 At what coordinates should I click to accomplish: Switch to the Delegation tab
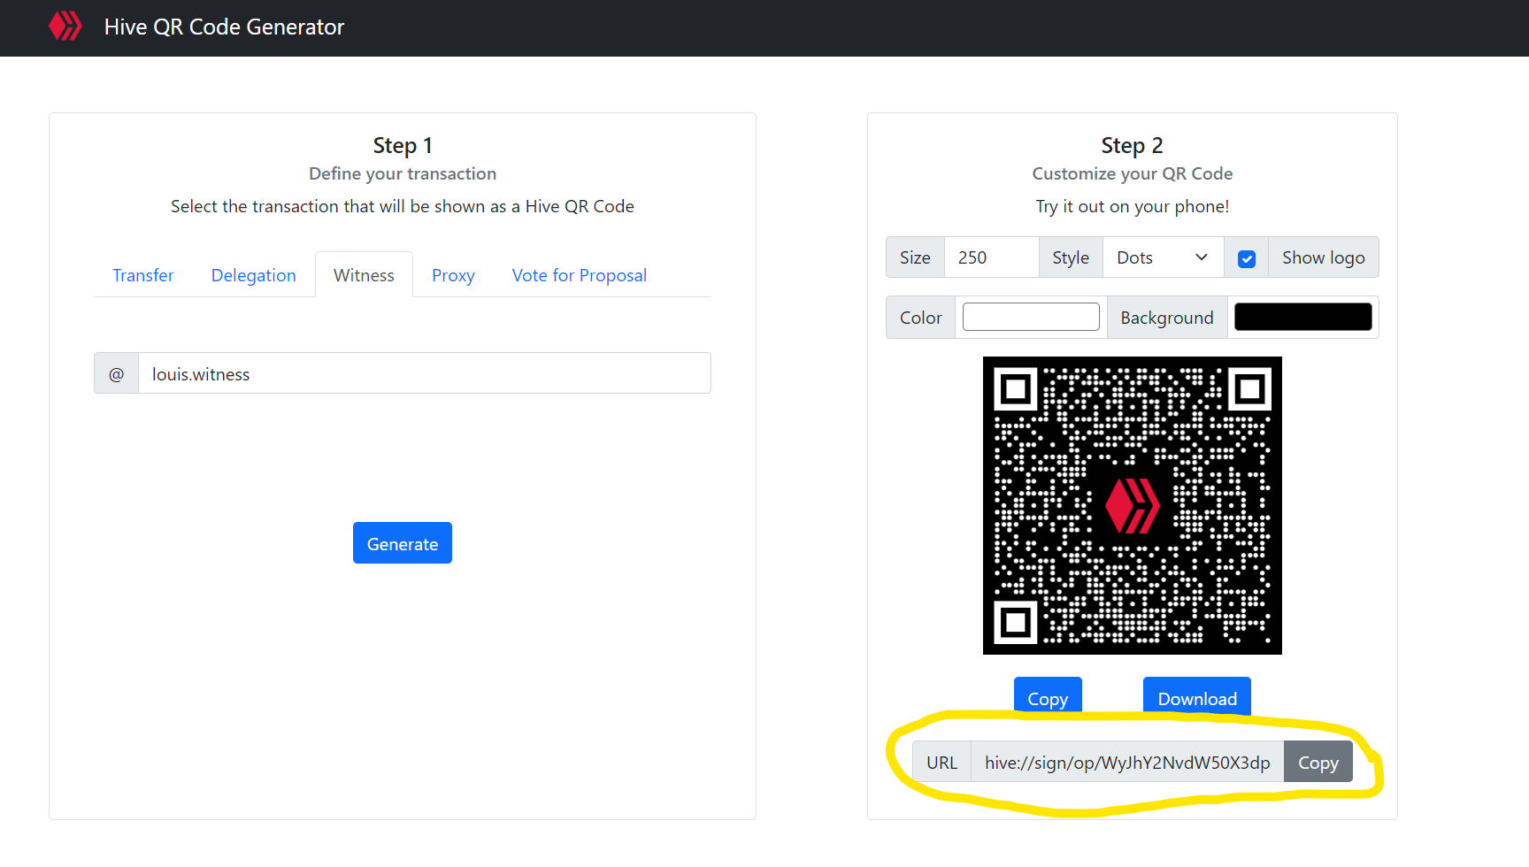tap(254, 275)
